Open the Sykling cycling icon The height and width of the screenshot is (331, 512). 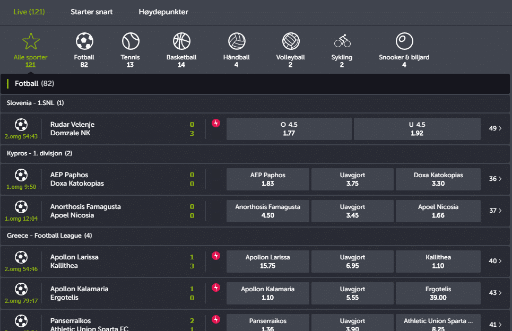[x=342, y=41]
